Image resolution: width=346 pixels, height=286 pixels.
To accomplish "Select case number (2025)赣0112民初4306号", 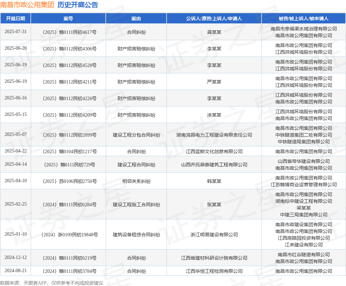I will [70, 49].
